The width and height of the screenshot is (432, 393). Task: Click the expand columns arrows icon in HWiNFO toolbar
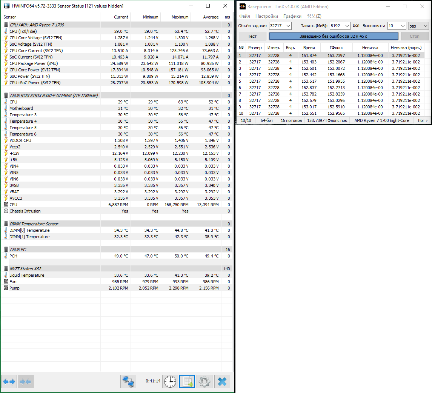tap(9, 382)
